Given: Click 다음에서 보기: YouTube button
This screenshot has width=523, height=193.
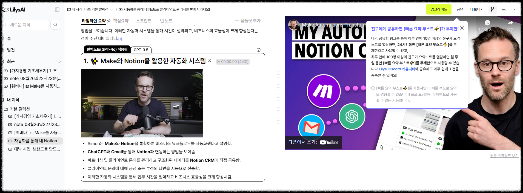Looking at the screenshot, I should pyautogui.click(x=313, y=142).
